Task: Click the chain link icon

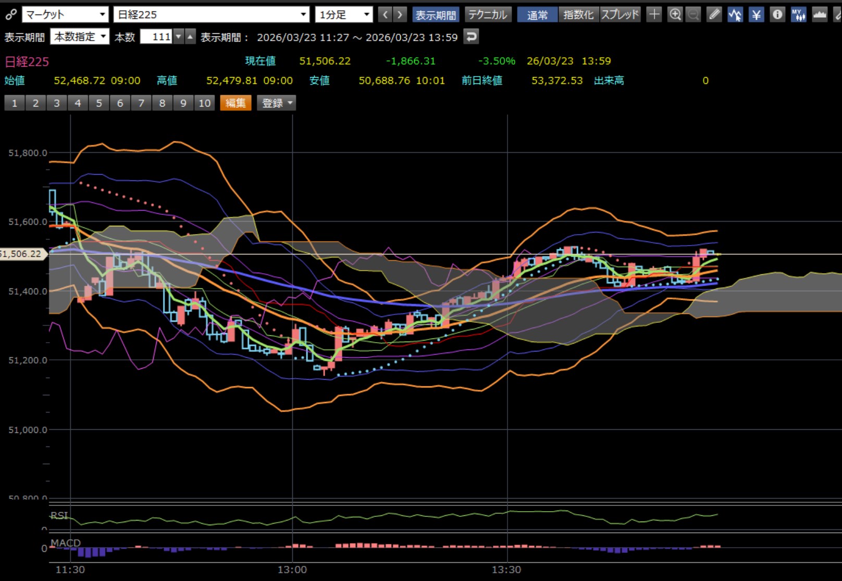Action: [10, 15]
